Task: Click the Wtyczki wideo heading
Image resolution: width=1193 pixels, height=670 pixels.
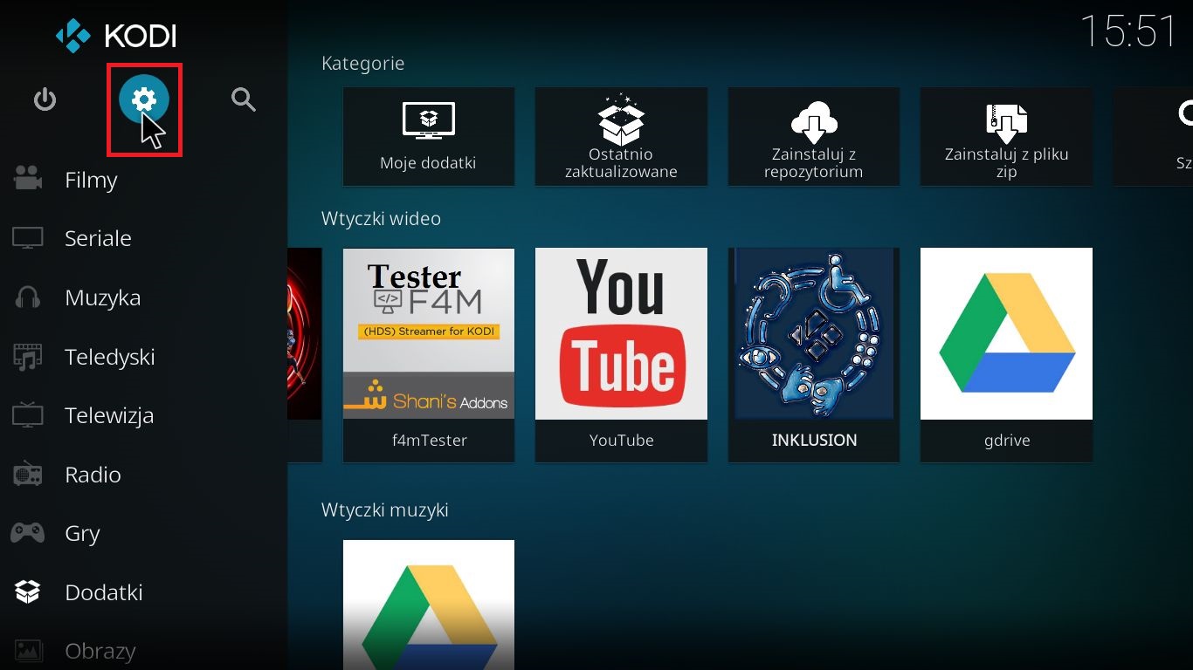Action: pos(381,218)
